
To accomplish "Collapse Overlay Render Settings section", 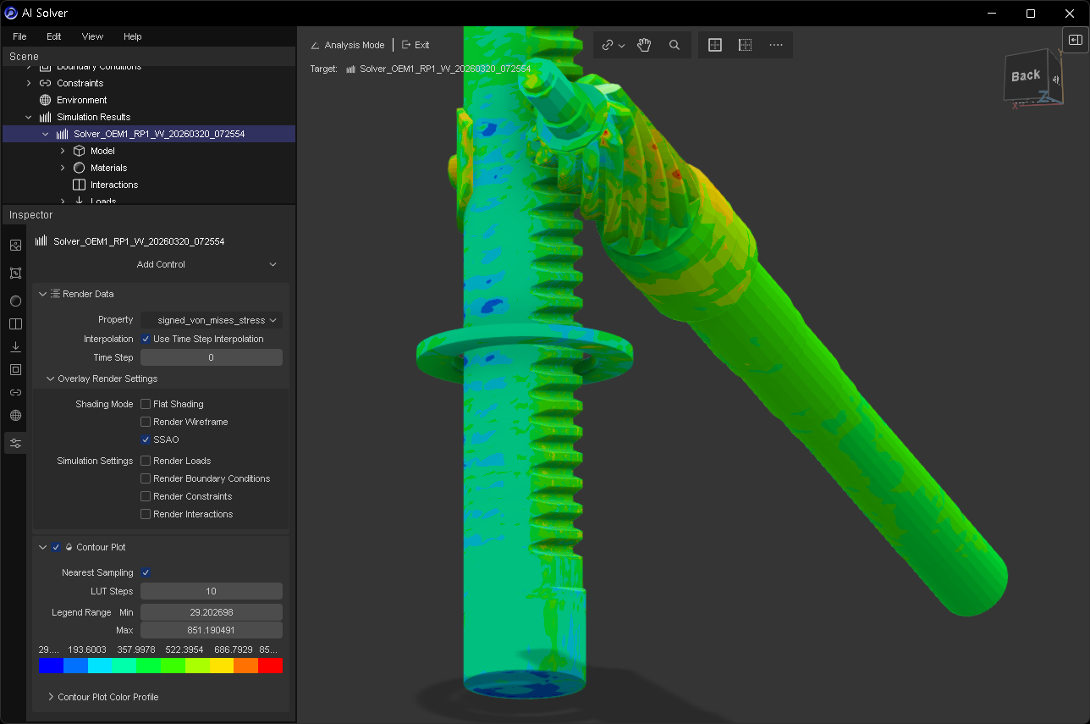I will [x=50, y=379].
